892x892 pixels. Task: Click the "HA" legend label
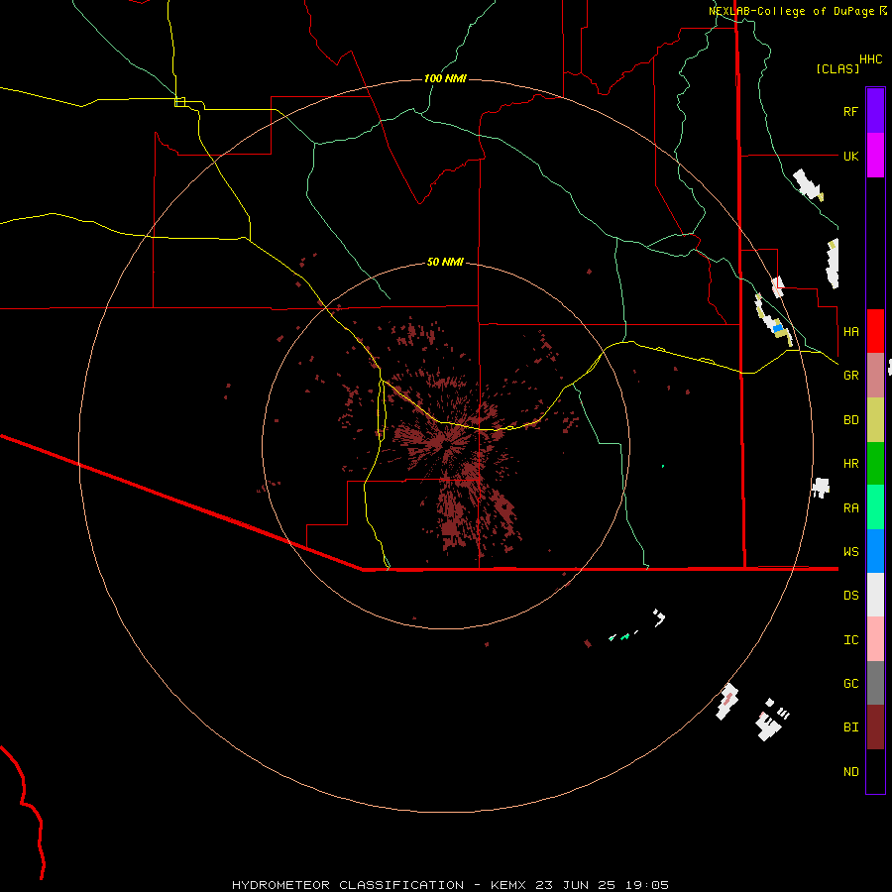(x=850, y=332)
